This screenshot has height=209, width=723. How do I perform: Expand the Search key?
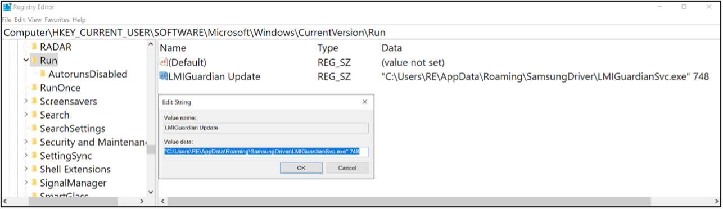26,115
